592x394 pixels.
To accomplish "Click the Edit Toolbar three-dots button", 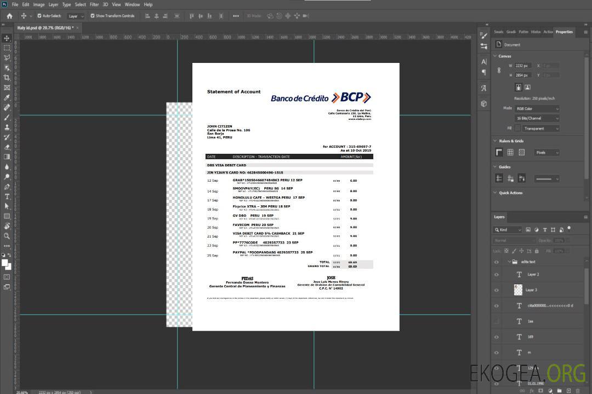I will point(7,246).
